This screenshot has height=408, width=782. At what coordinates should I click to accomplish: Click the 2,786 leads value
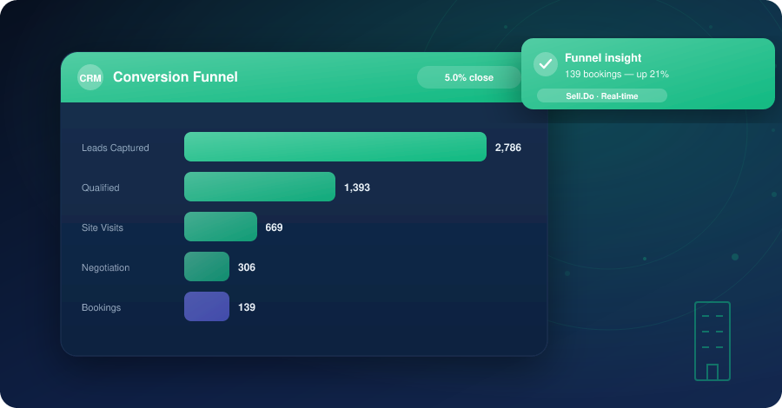coord(507,148)
